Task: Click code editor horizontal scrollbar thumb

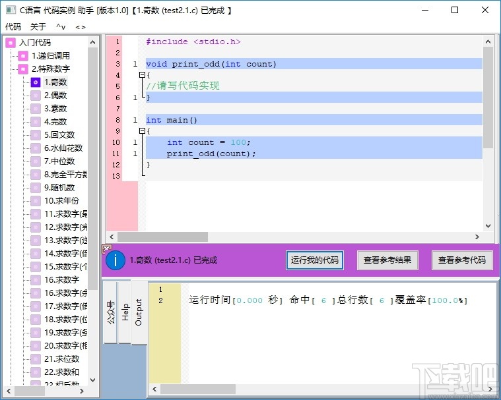Action: tap(162, 237)
